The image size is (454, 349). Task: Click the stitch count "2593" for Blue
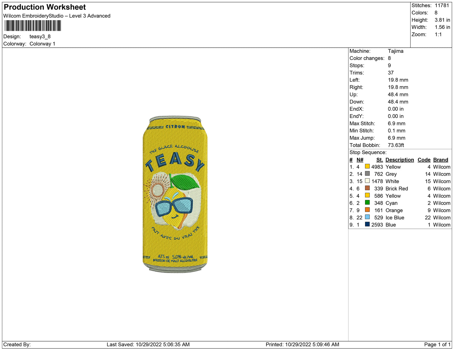(x=377, y=224)
